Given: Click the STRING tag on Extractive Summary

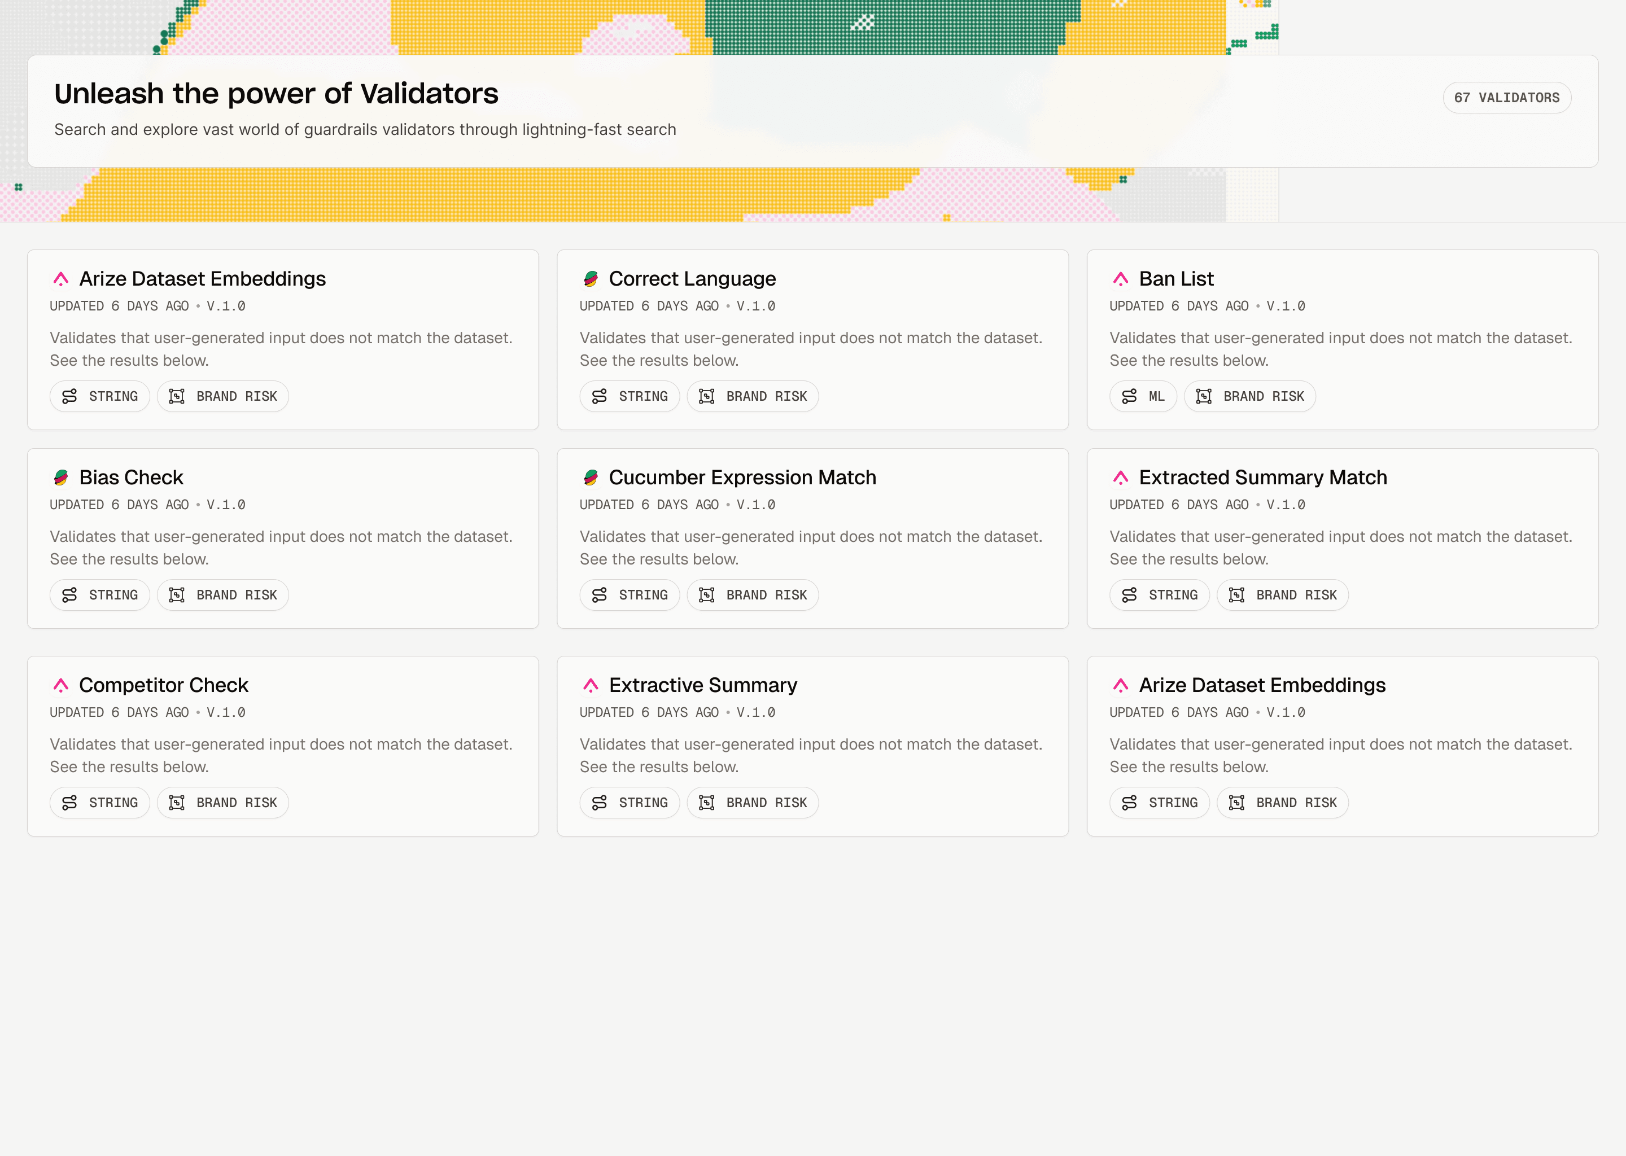Looking at the screenshot, I should tap(630, 803).
